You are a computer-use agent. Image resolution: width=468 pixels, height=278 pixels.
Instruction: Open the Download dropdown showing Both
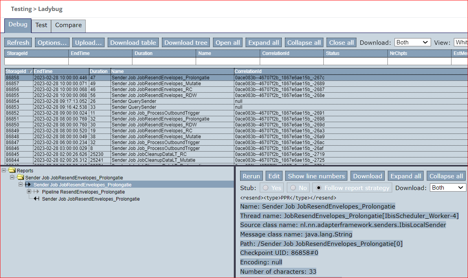(413, 42)
